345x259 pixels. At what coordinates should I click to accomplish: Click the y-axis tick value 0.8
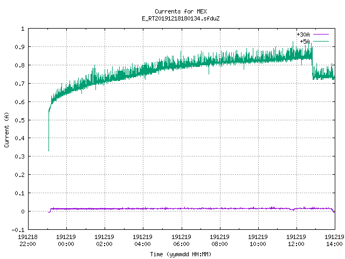19,65
